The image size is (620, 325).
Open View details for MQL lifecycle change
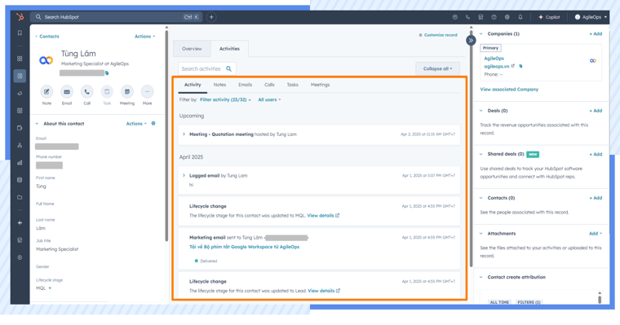pyautogui.click(x=323, y=216)
